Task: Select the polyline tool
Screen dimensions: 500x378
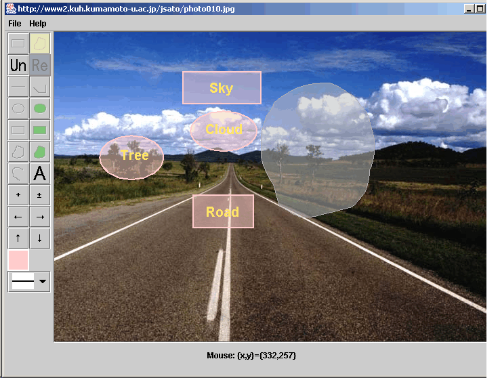Action: (40, 87)
